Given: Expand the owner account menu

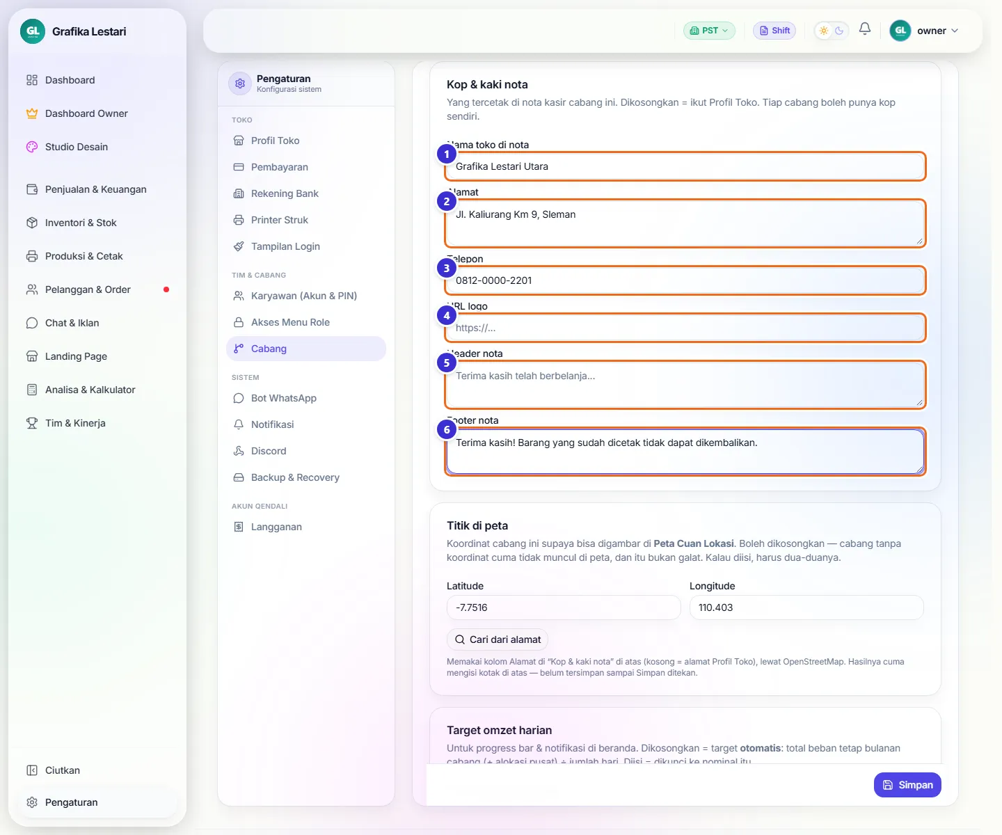Looking at the screenshot, I should (925, 31).
